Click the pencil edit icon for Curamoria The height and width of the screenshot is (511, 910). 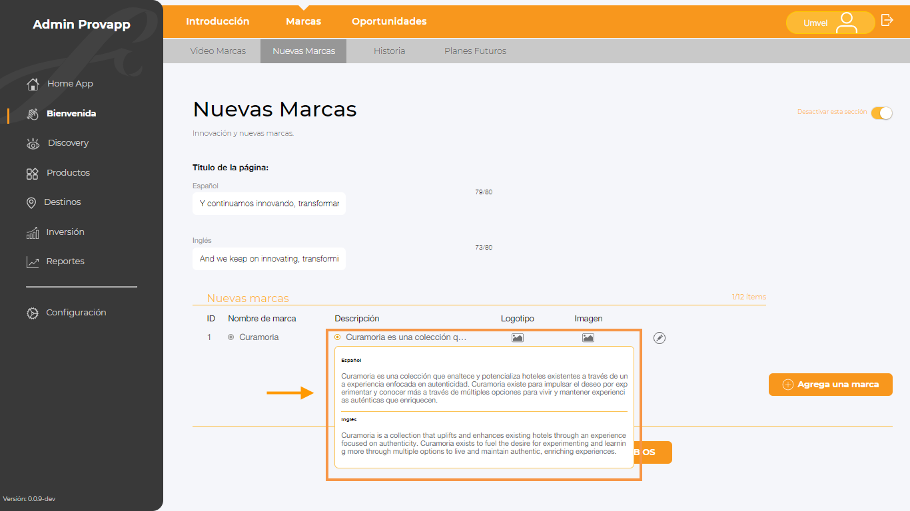click(x=660, y=338)
